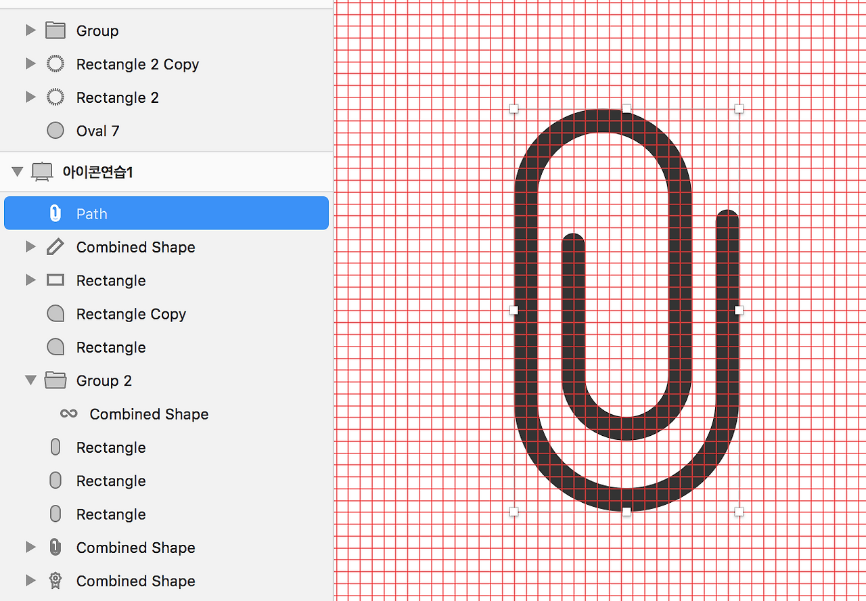The height and width of the screenshot is (601, 866).
Task: Click the hollow rectangle outline layer icon
Action: coord(55,280)
